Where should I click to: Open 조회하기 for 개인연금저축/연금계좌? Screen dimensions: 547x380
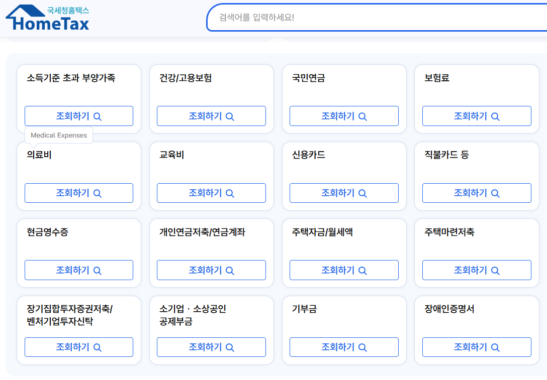pyautogui.click(x=211, y=270)
